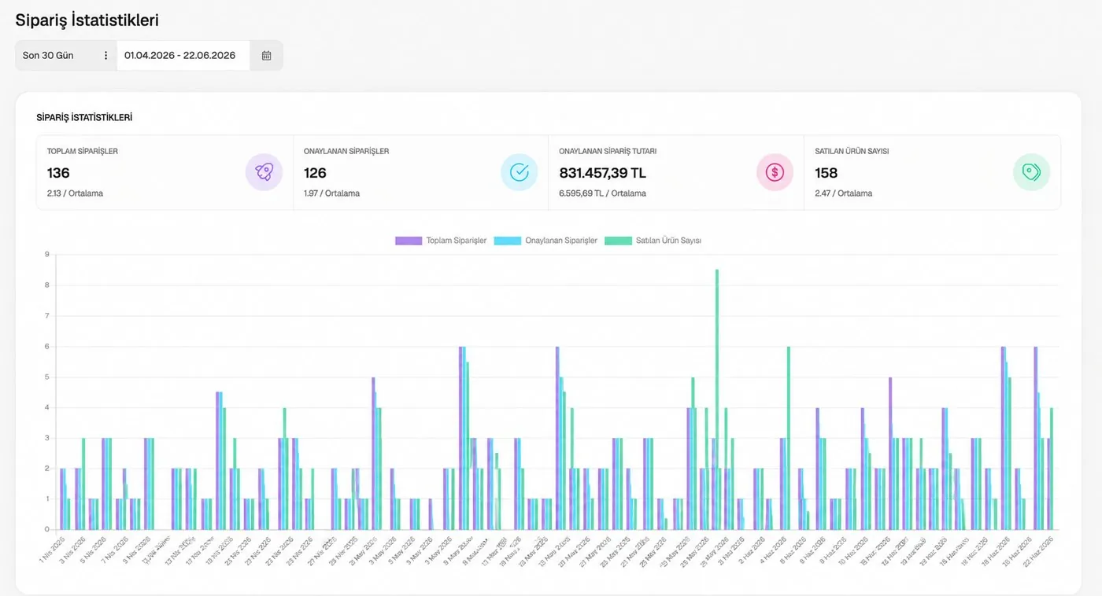Click the ONAYLANAN SİPARİŞLER card label
The height and width of the screenshot is (596, 1102).
[346, 151]
